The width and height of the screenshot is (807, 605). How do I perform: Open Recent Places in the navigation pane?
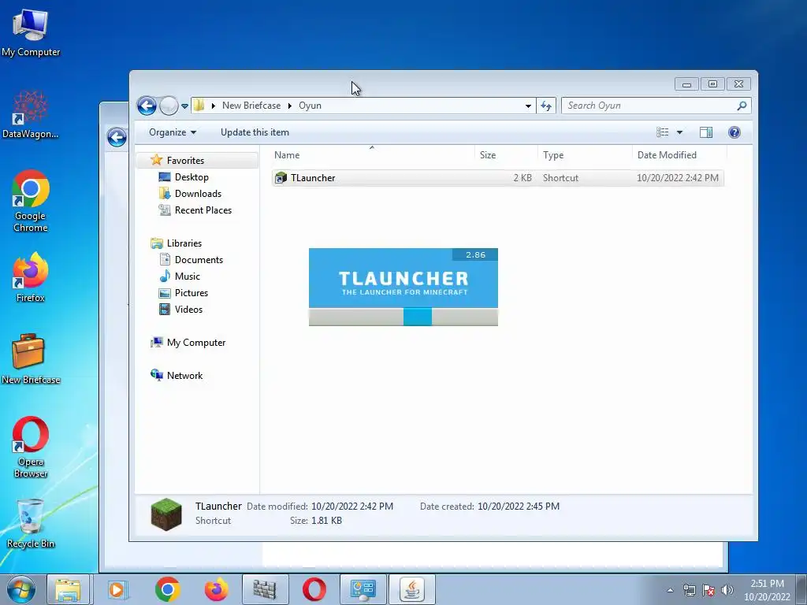[x=203, y=210]
